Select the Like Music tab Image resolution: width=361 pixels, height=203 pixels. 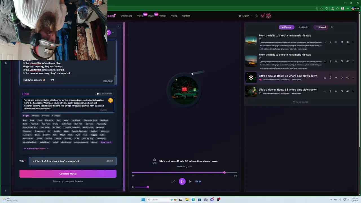303,27
